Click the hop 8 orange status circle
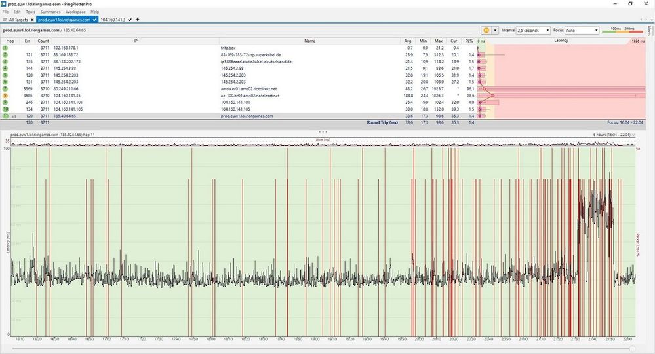This screenshot has height=354, width=655. [5, 96]
